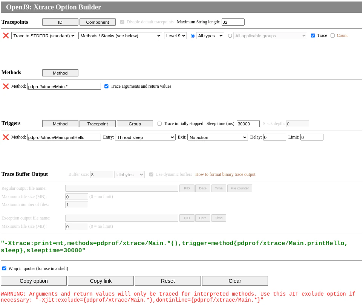
Task: Open the kilobytes unit dropdown
Action: coord(129,175)
